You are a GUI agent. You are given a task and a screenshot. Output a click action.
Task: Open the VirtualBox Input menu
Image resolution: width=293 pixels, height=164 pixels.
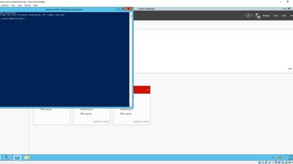point(20,5)
